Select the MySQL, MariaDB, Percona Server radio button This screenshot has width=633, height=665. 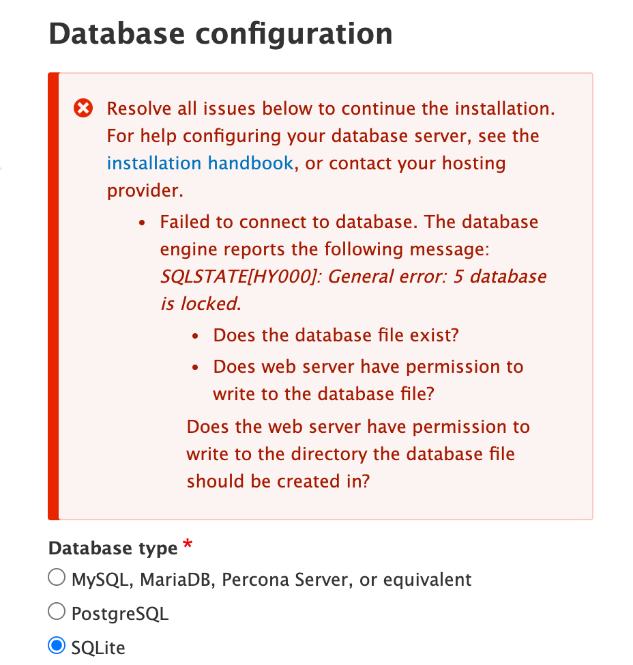pos(57,577)
